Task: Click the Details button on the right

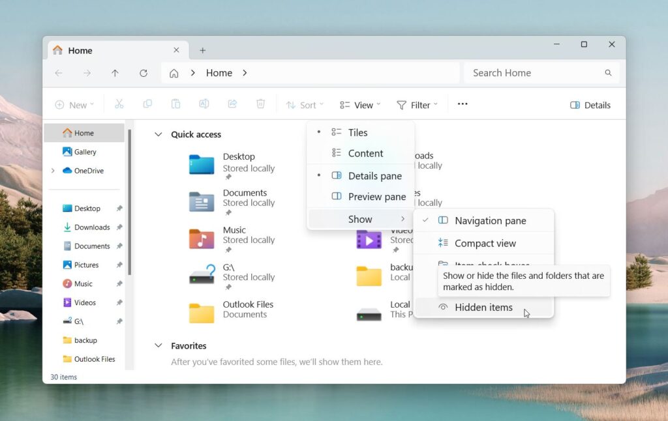Action: [x=589, y=104]
